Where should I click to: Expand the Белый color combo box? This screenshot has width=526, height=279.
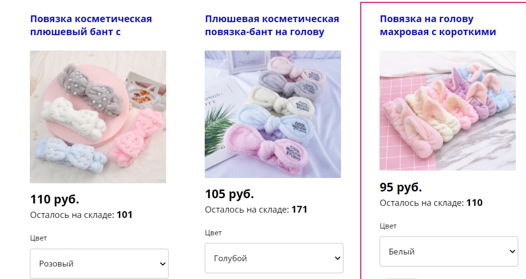point(449,252)
